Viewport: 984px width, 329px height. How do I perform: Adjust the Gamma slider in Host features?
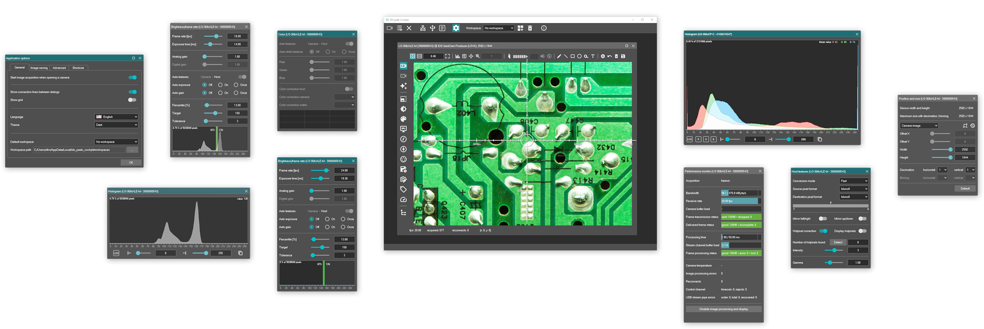tap(834, 263)
